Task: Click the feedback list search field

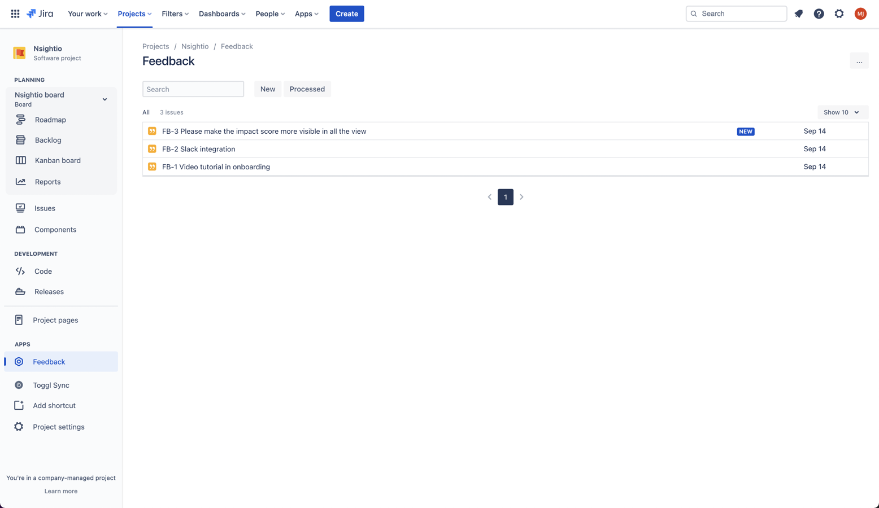Action: (193, 89)
